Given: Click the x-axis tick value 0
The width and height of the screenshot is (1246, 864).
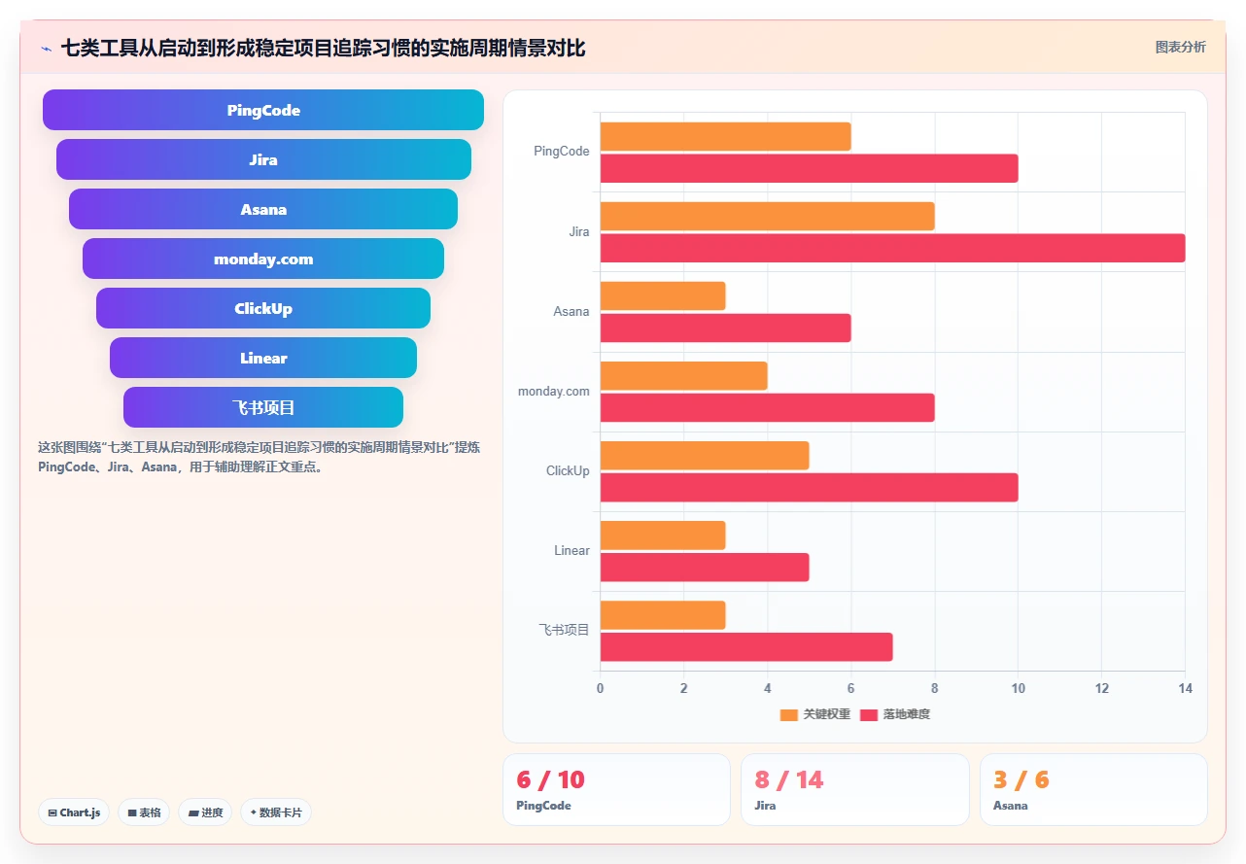Looking at the screenshot, I should pos(600,688).
